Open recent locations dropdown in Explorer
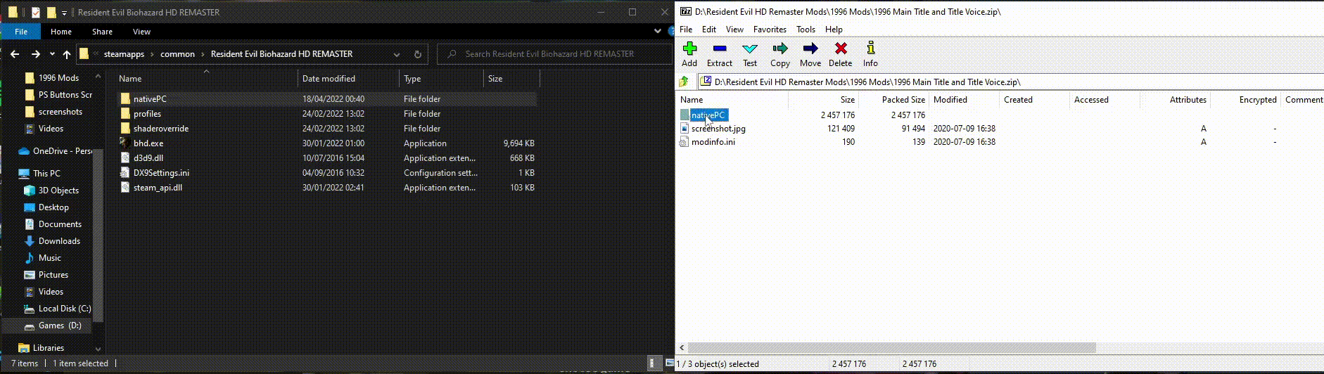 tap(52, 54)
